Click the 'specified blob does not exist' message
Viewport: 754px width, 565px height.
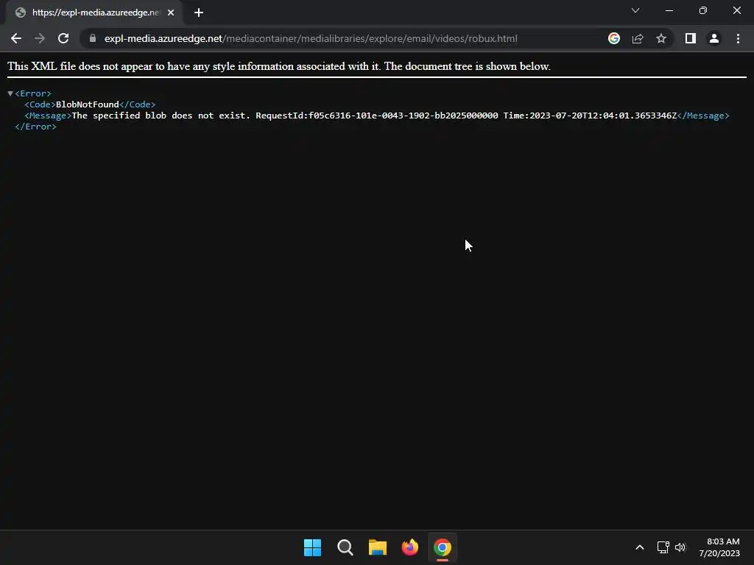click(x=161, y=116)
